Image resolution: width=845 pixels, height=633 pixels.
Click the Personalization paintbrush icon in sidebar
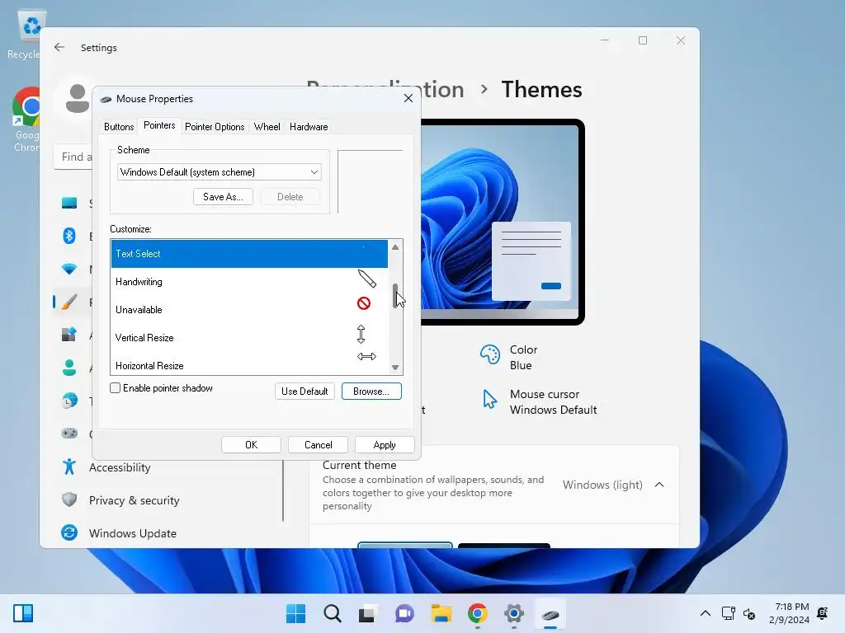[69, 302]
